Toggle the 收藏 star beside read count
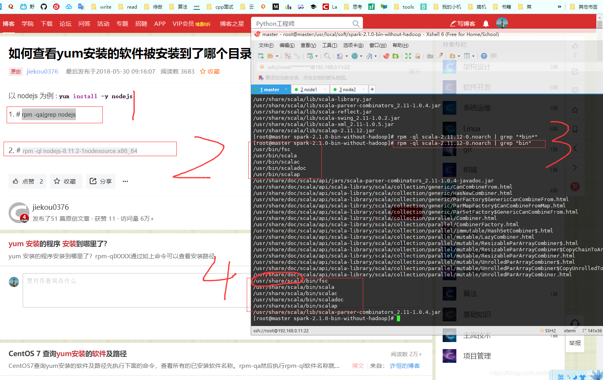 [x=210, y=72]
